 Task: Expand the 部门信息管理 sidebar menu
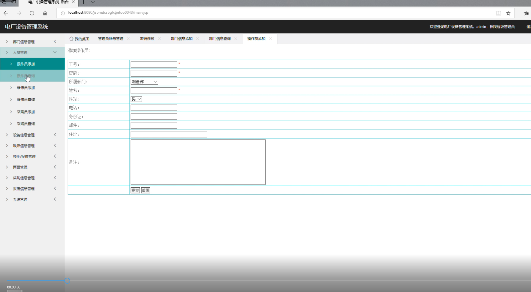pos(32,42)
